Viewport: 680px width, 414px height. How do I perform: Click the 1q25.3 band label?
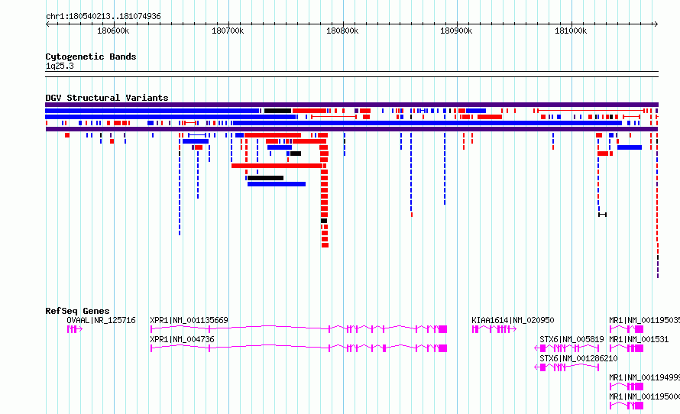(60, 66)
